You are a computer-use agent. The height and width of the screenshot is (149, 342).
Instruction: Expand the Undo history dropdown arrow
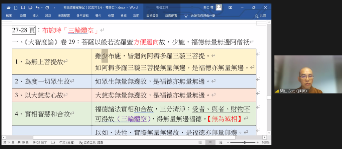41,7
